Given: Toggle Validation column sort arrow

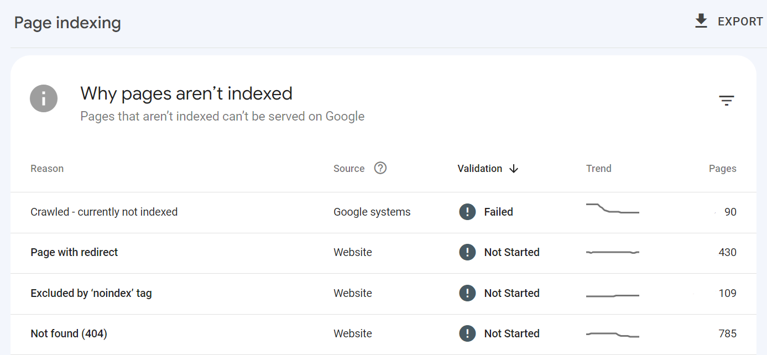Looking at the screenshot, I should (x=514, y=169).
